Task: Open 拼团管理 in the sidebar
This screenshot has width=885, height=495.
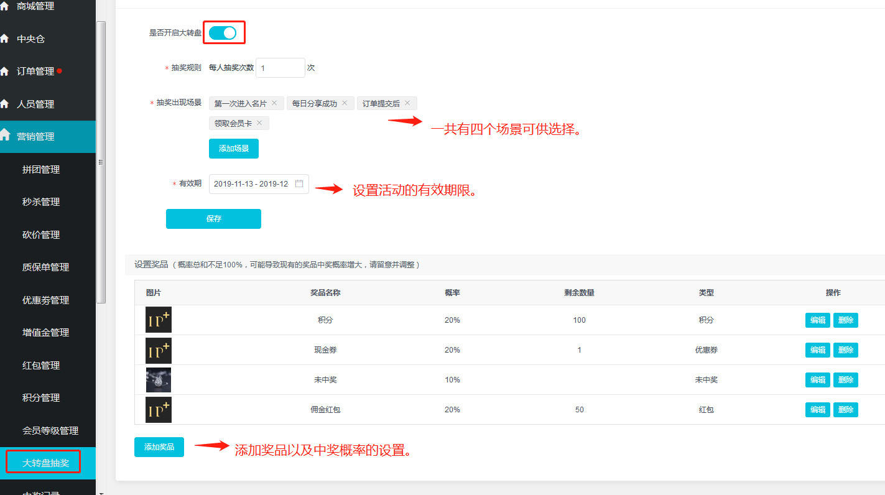Action: click(x=41, y=169)
